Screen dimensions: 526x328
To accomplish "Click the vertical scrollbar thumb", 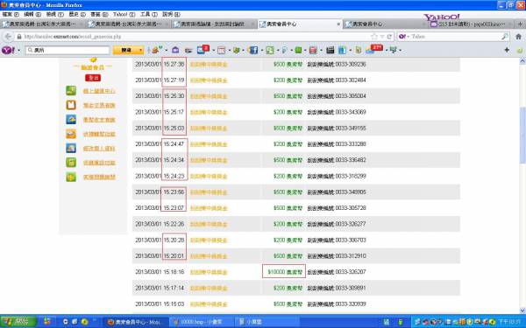I will 522,135.
